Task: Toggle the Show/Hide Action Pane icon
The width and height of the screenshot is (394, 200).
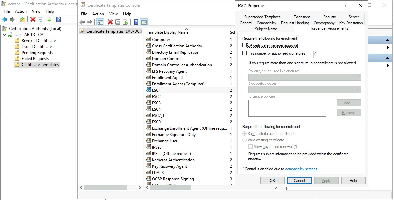Action: tap(144, 22)
